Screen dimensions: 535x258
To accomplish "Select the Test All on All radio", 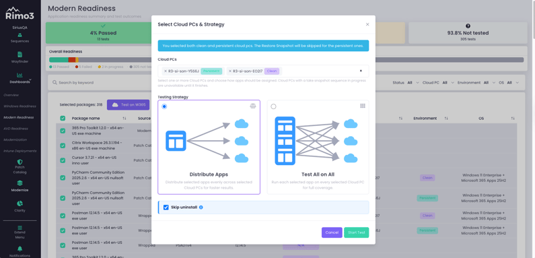I will click(x=273, y=106).
